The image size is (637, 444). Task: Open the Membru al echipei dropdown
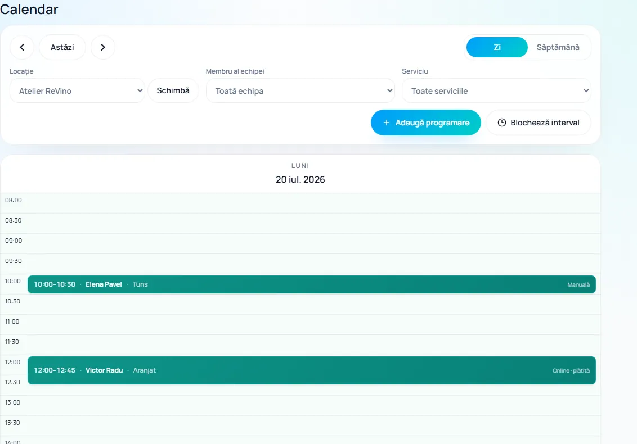coord(300,91)
